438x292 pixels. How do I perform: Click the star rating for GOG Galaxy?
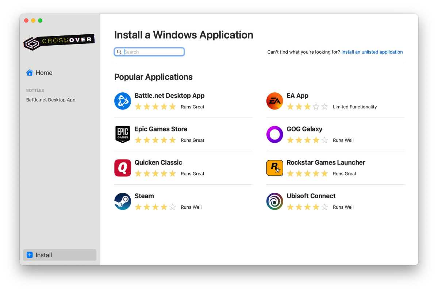point(307,140)
